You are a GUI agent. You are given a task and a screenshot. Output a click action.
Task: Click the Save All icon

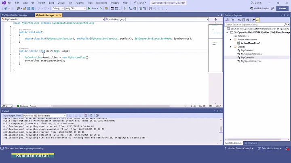click(x=33, y=8)
